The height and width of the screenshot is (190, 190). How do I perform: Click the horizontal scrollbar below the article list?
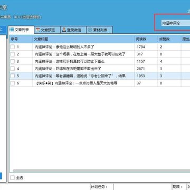pyautogui.click(x=101, y=170)
